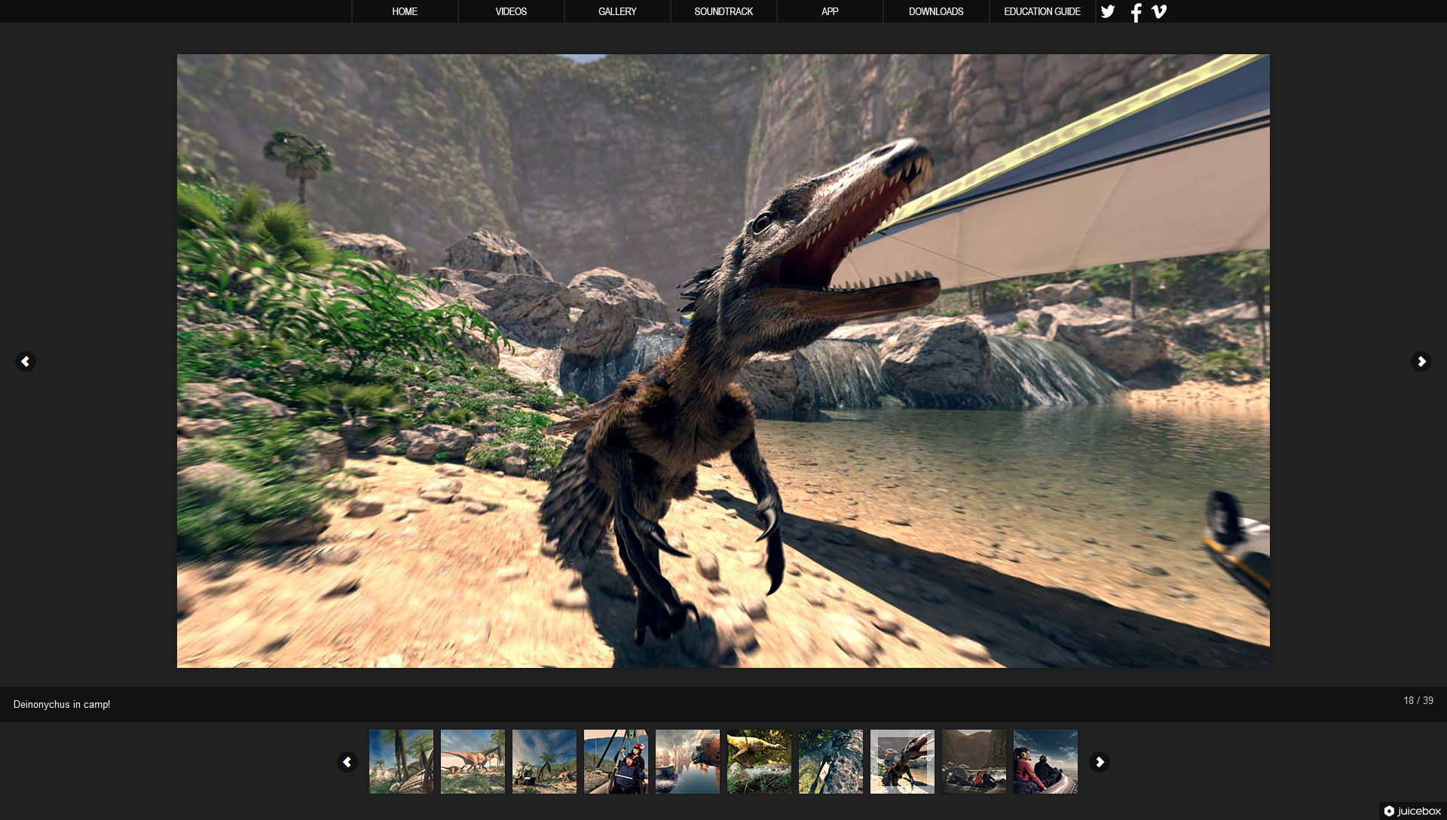Open the EDUCATION GUIDE menu item
Viewport: 1447px width, 820px height.
click(1042, 11)
